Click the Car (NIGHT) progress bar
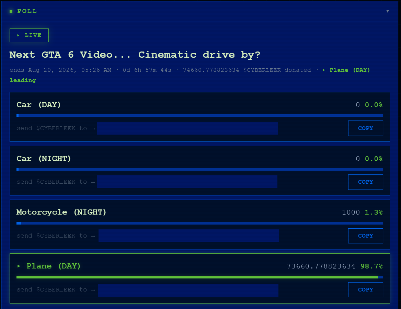 tap(200, 169)
